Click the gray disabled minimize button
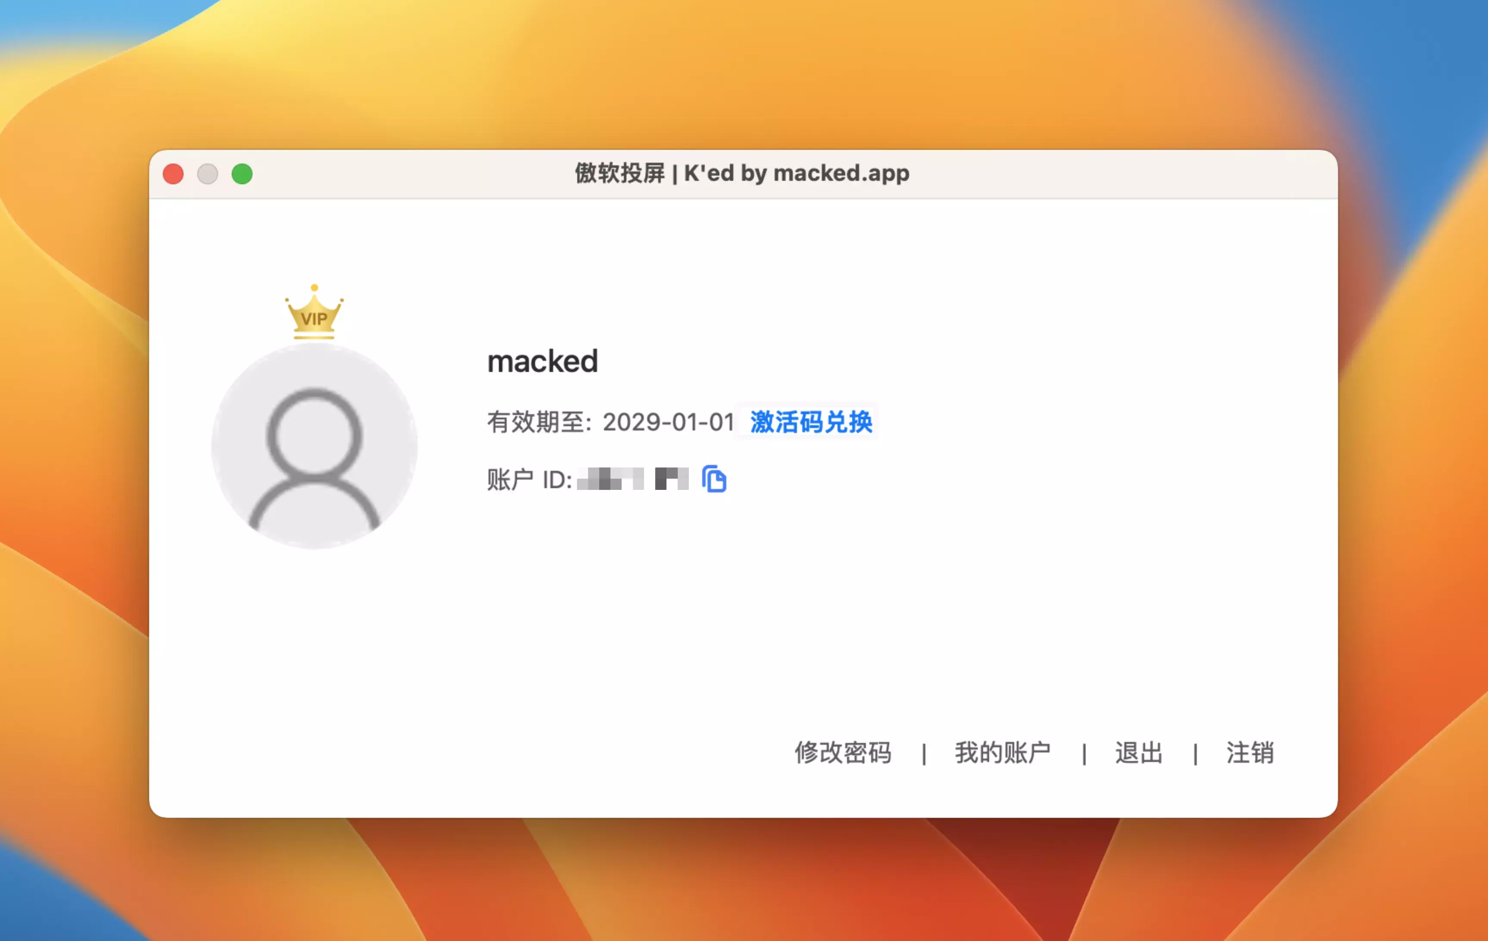This screenshot has height=941, width=1488. click(208, 174)
